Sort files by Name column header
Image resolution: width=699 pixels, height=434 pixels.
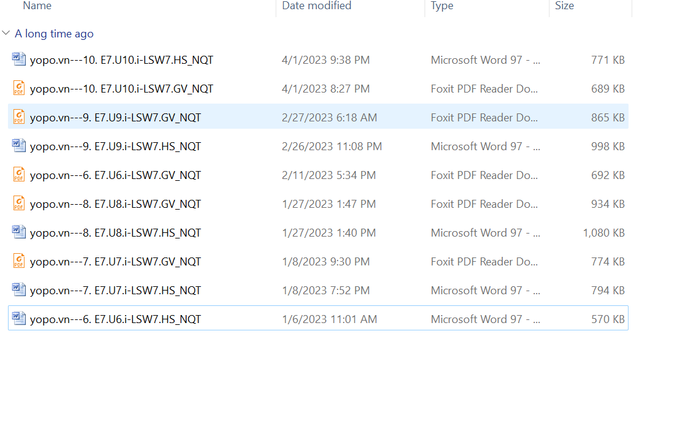pyautogui.click(x=37, y=6)
